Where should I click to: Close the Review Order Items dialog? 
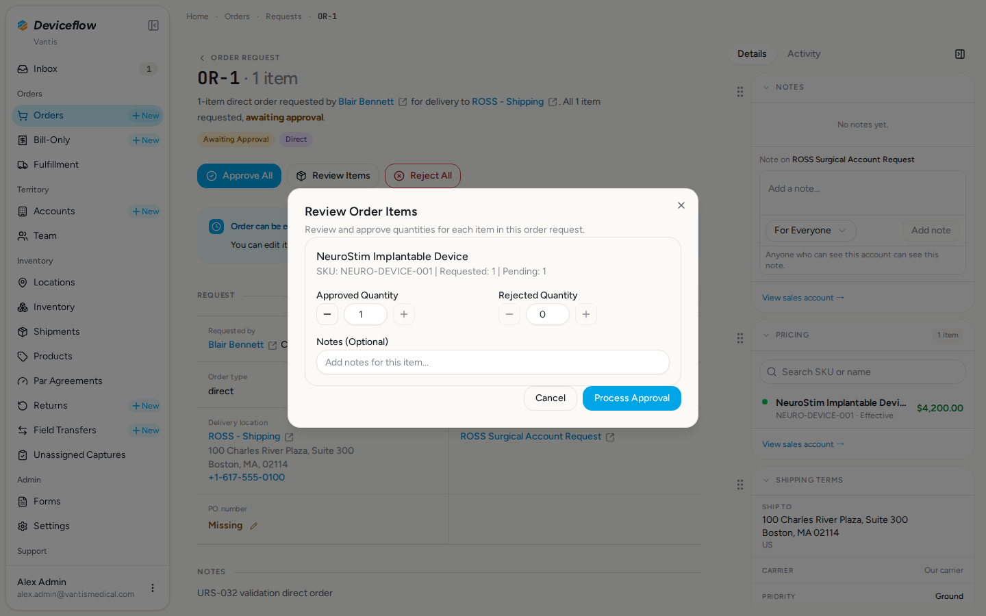click(x=681, y=205)
